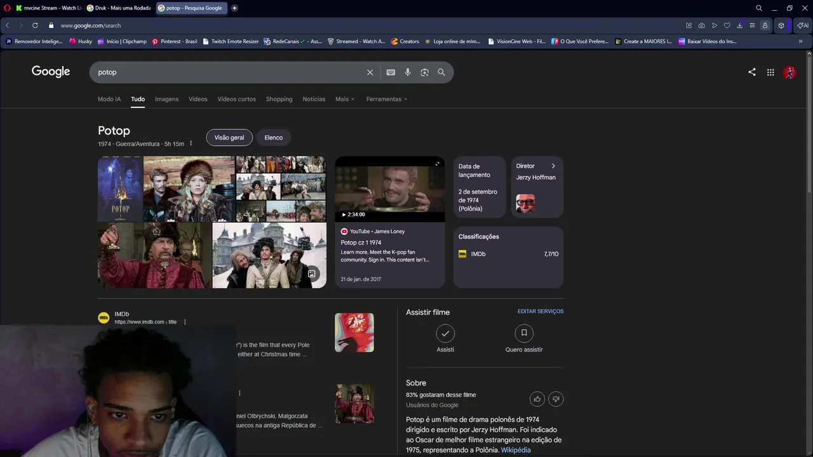Screen dimensions: 813x457
Task: Dislike the film with thumbs down
Action: (x=556, y=399)
